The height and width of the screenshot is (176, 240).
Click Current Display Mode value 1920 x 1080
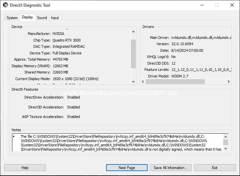click(x=75, y=79)
